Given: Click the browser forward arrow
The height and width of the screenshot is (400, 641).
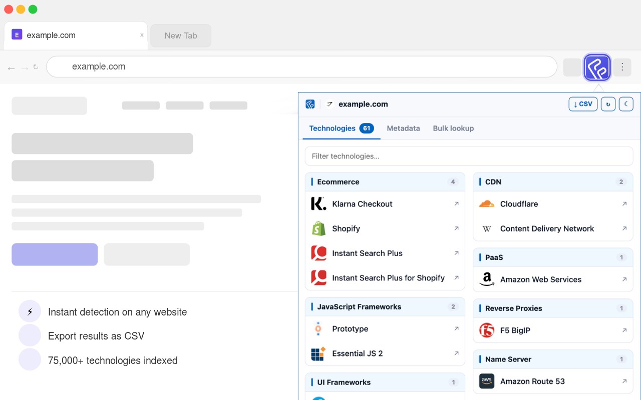Looking at the screenshot, I should coord(24,67).
